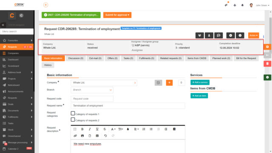The image size is (272, 153).
Task: Check Category of requests 1
Action: (x=73, y=113)
